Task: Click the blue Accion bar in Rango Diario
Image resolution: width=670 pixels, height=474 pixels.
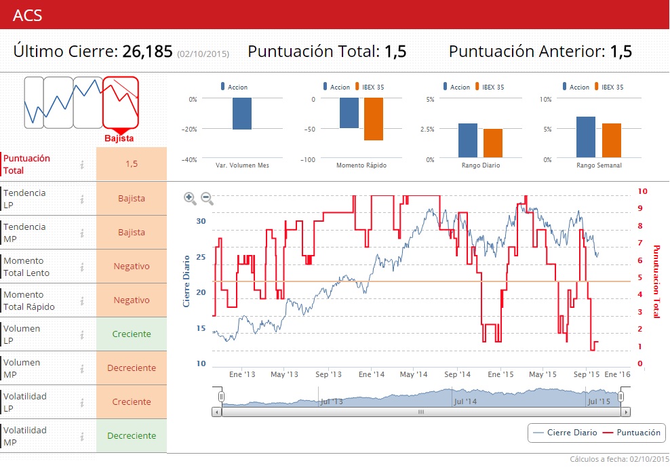Action: [x=467, y=140]
